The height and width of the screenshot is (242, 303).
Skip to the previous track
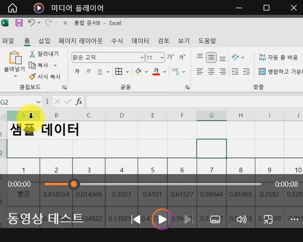136,219
